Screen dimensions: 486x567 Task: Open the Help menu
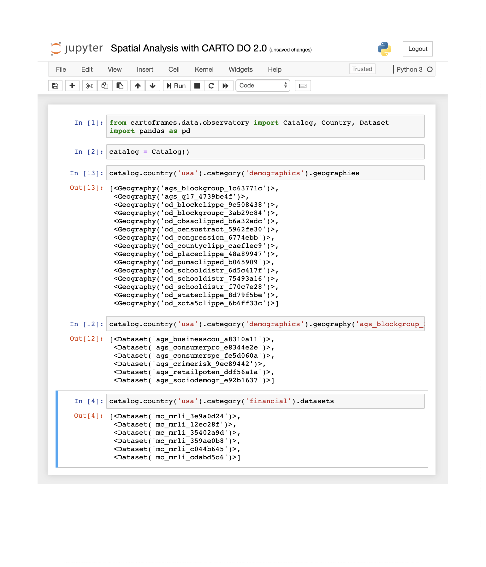coord(275,69)
